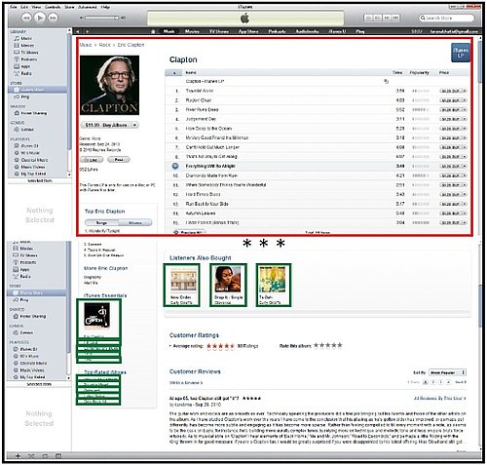Select review page 2
The image size is (487, 465).
tap(432, 382)
